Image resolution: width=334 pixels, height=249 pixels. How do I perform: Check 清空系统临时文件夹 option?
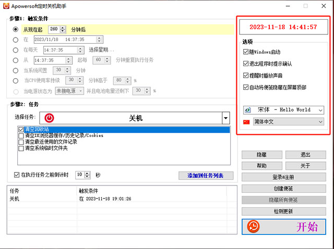pyautogui.click(x=21, y=148)
